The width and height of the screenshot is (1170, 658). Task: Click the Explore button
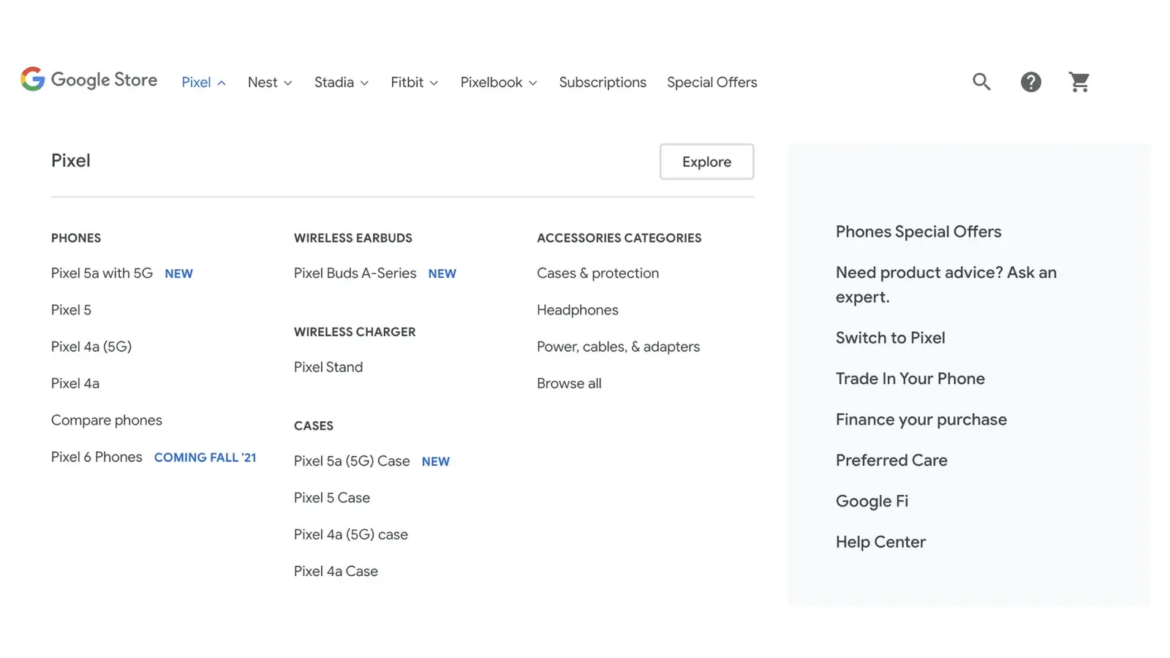(x=706, y=162)
